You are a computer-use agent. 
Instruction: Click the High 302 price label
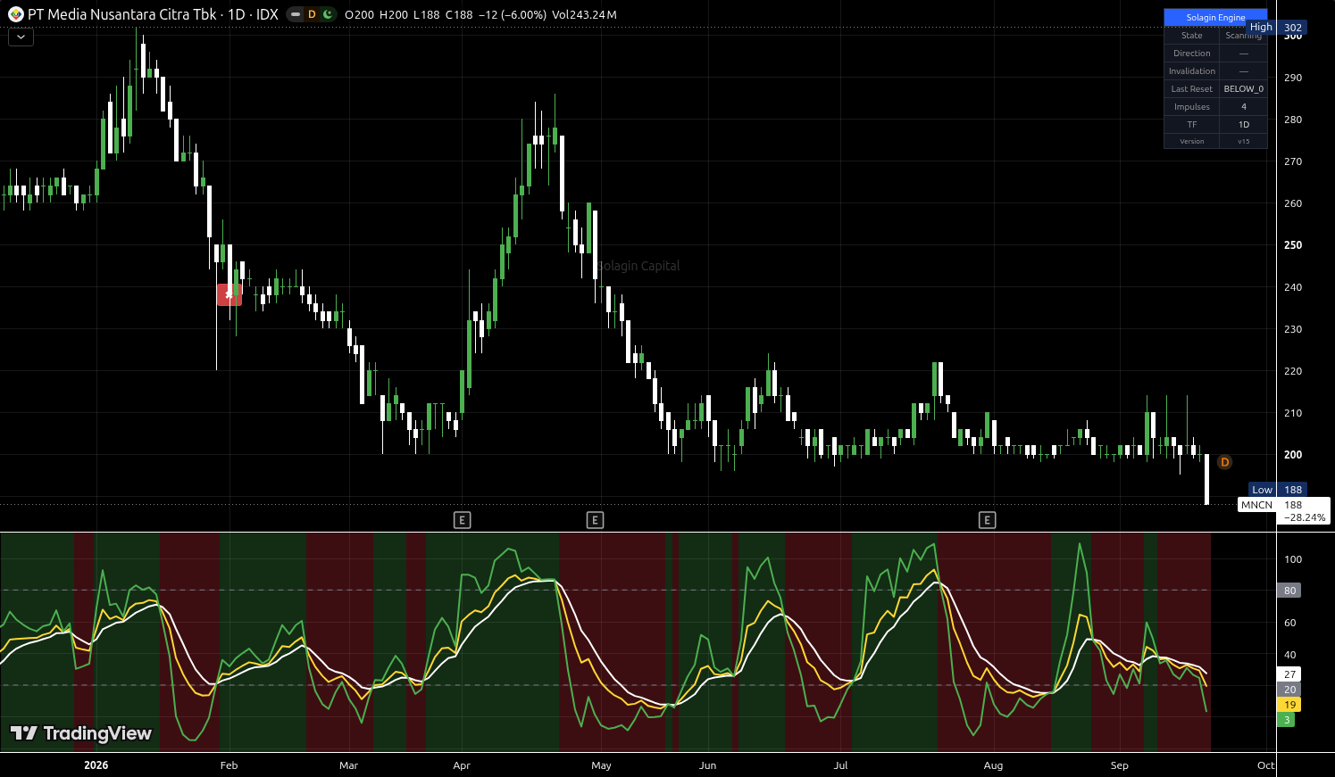click(1276, 28)
